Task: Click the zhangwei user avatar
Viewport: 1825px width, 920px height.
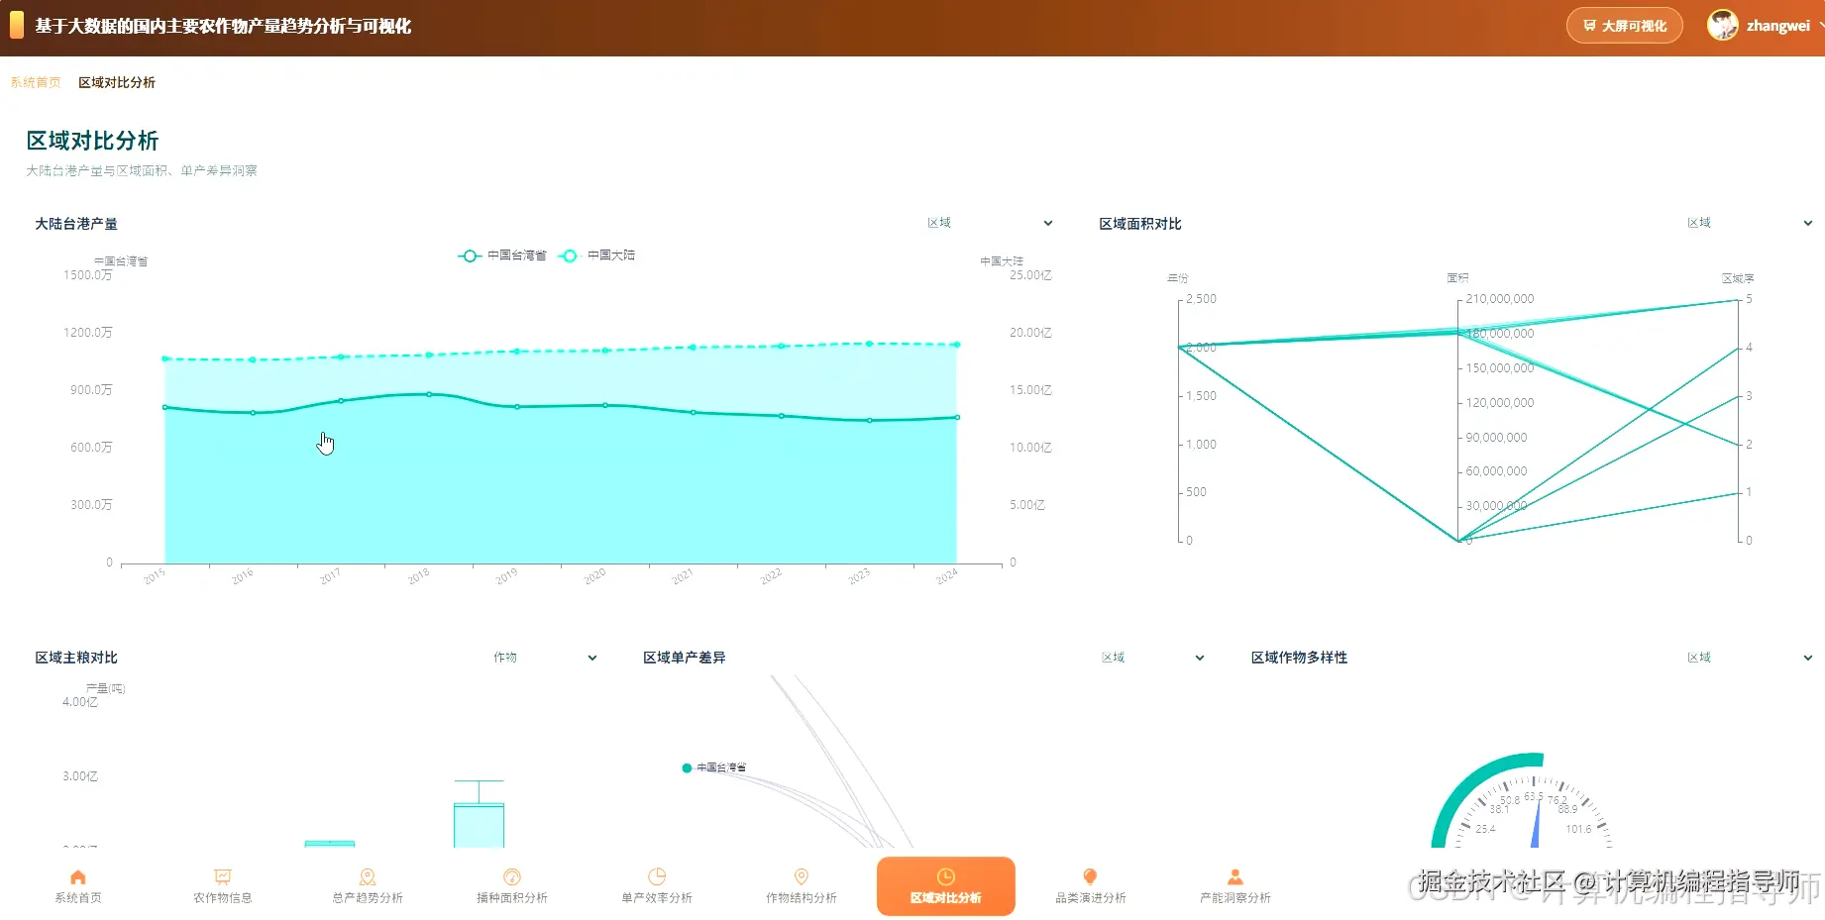Action: pos(1722,26)
